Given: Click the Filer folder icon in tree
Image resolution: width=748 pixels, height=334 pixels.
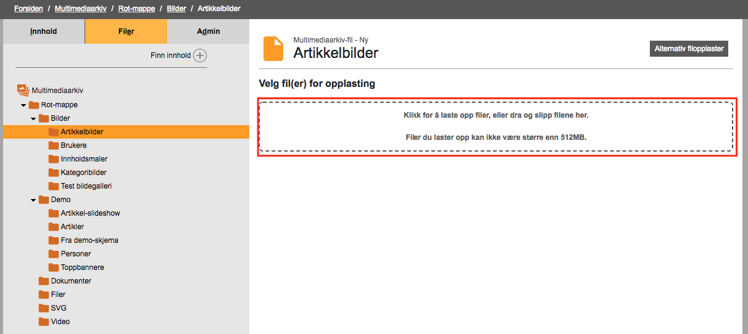Looking at the screenshot, I should tap(44, 295).
